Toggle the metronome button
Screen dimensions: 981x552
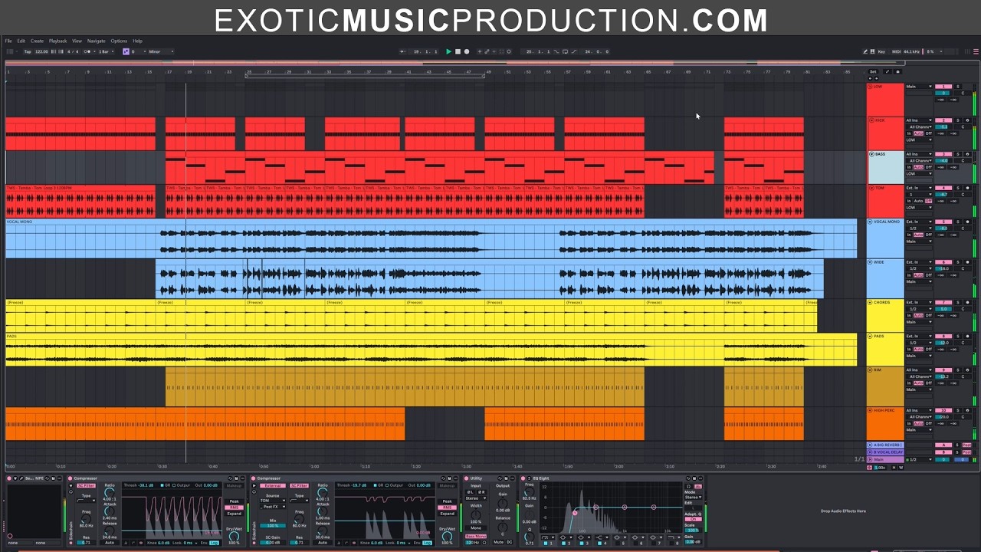pos(87,51)
